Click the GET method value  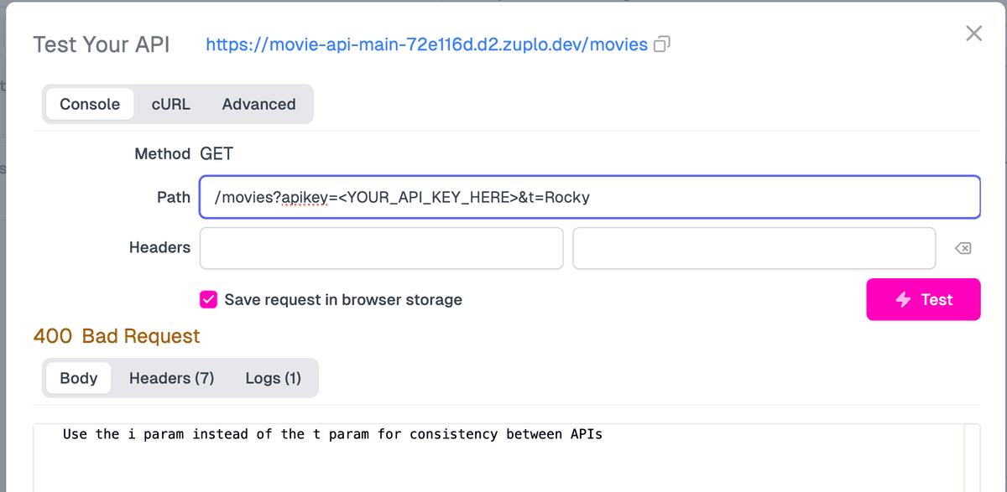(x=217, y=154)
